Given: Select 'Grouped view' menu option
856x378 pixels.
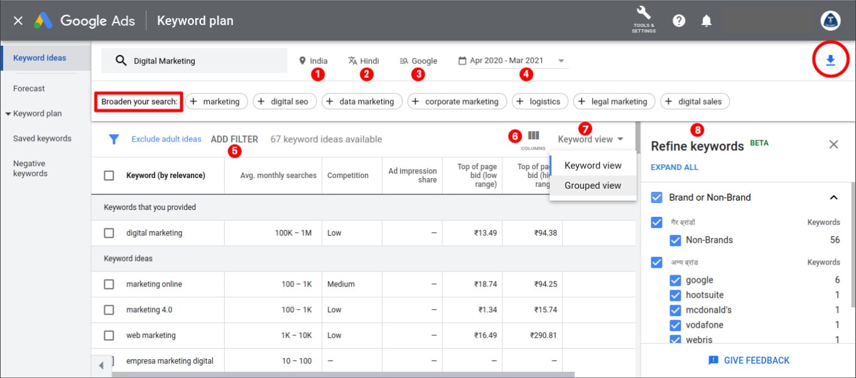Looking at the screenshot, I should (593, 186).
